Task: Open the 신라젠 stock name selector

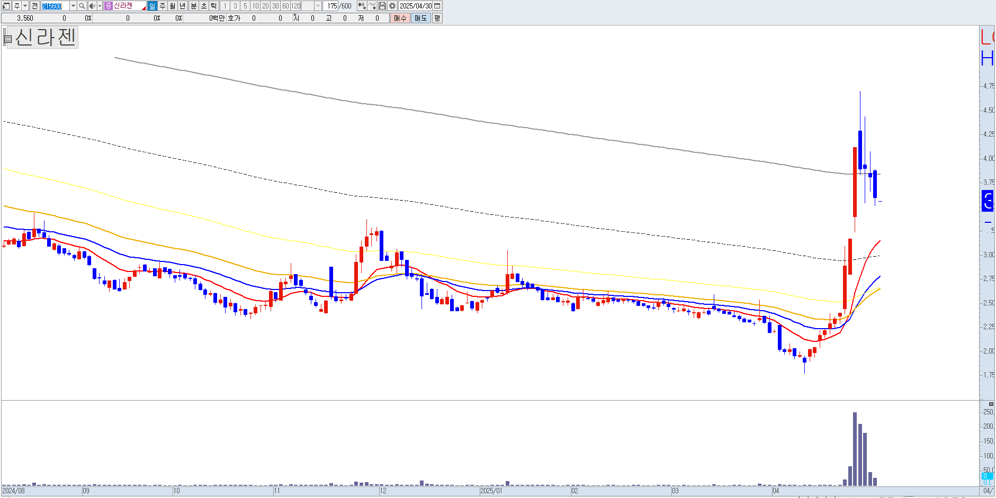Action: (x=125, y=6)
